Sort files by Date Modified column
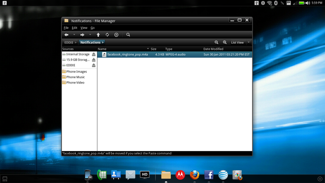The image size is (325, 183). (x=213, y=49)
